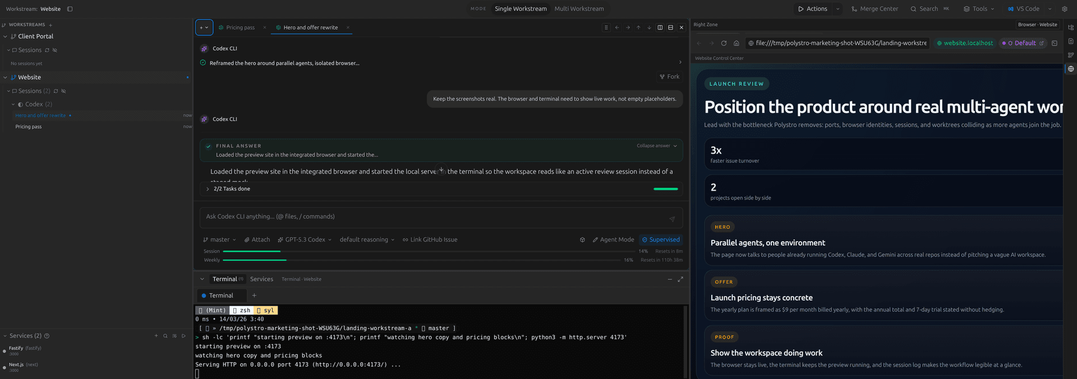The height and width of the screenshot is (379, 1077).
Task: Switch to Single Workstream mode
Action: [x=521, y=9]
